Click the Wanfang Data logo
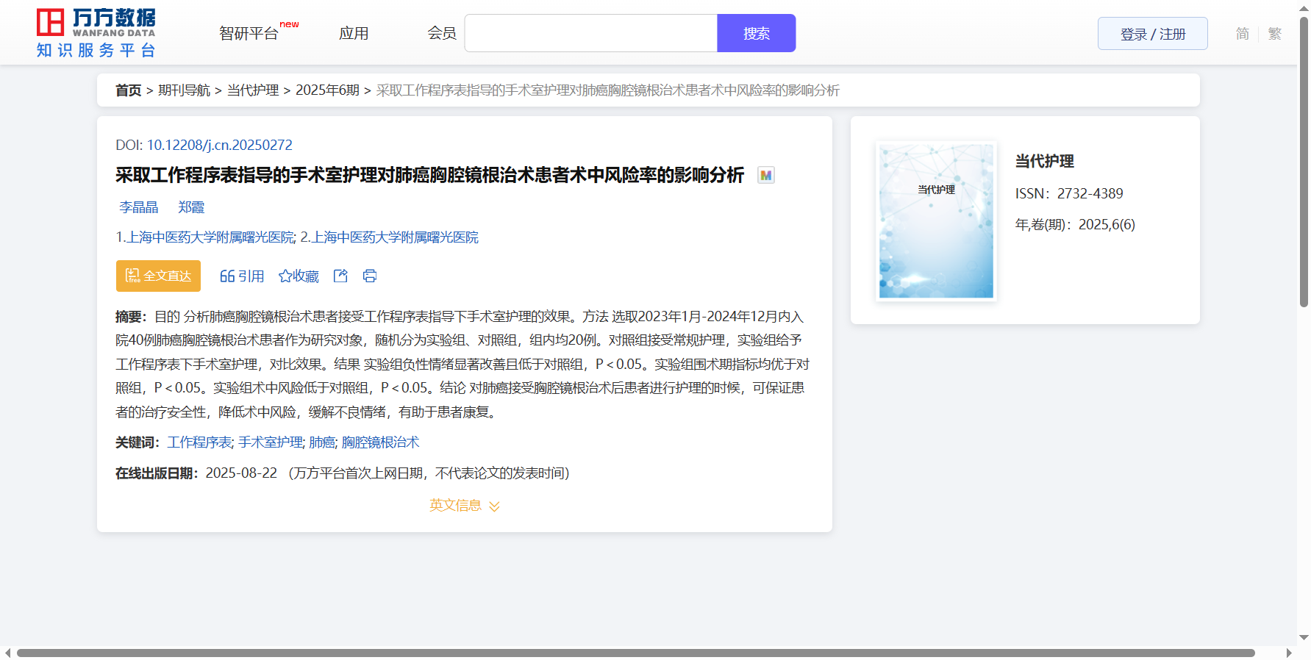Image resolution: width=1311 pixels, height=660 pixels. (x=96, y=33)
